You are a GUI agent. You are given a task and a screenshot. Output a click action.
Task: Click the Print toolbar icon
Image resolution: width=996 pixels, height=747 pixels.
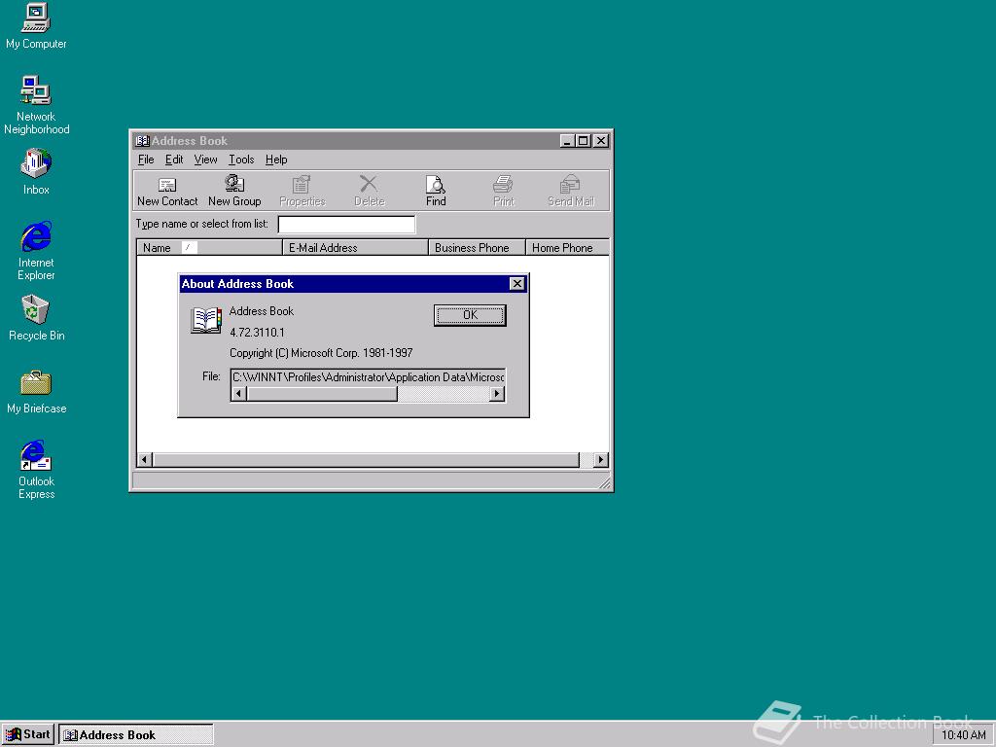(x=503, y=191)
